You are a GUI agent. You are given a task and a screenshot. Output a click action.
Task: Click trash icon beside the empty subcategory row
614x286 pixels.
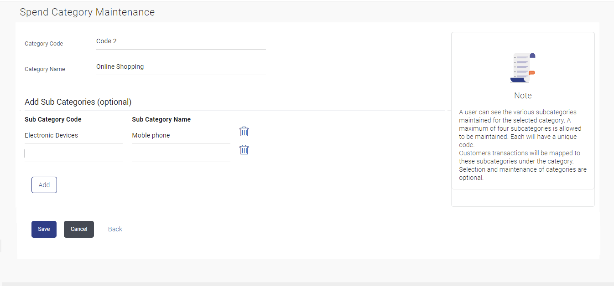pos(244,150)
